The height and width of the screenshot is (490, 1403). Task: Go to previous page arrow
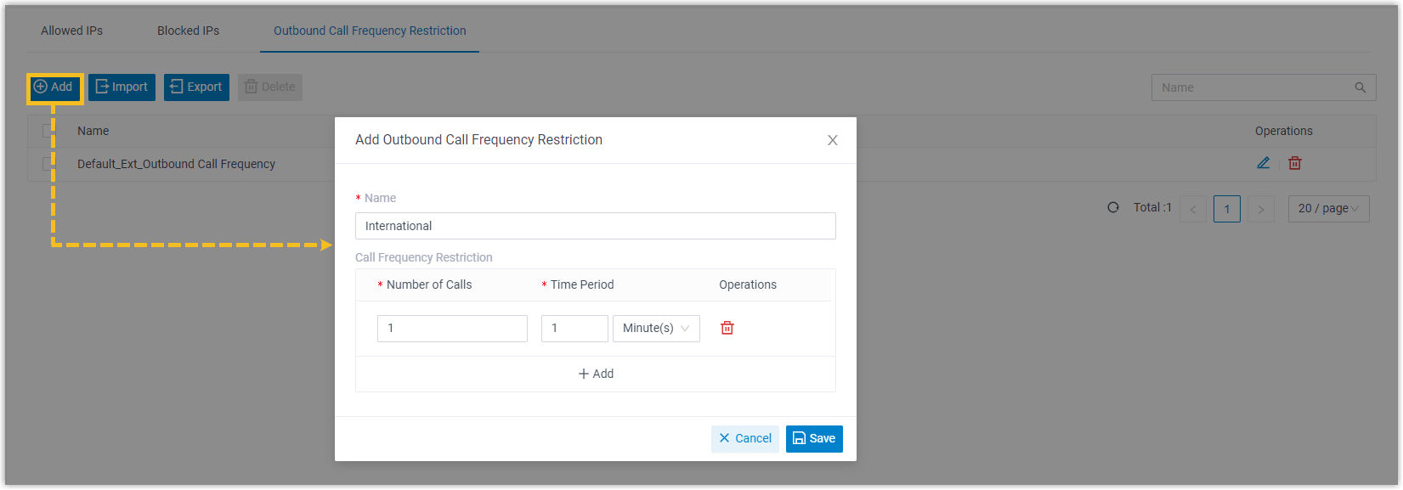point(1193,209)
